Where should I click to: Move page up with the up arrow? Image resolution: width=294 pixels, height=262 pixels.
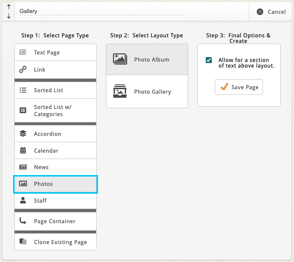[x=9, y=7]
